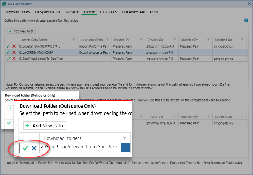Switch to the GoSystem Tax RS tab

[16, 12]
